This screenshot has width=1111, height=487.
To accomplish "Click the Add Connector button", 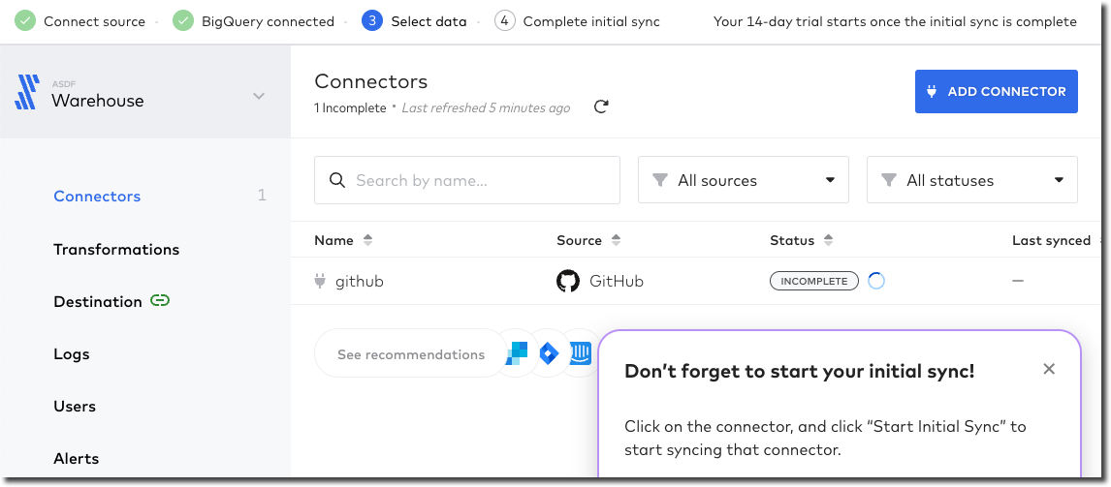I will (996, 92).
